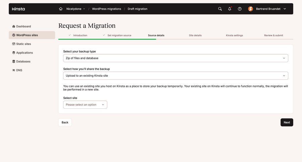Open the share backup method dropdown
The width and height of the screenshot is (302, 162).
click(175, 76)
